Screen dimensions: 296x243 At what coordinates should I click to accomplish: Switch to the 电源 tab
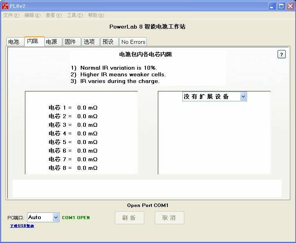click(53, 41)
